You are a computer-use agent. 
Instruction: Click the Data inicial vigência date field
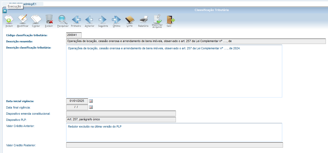point(77,101)
